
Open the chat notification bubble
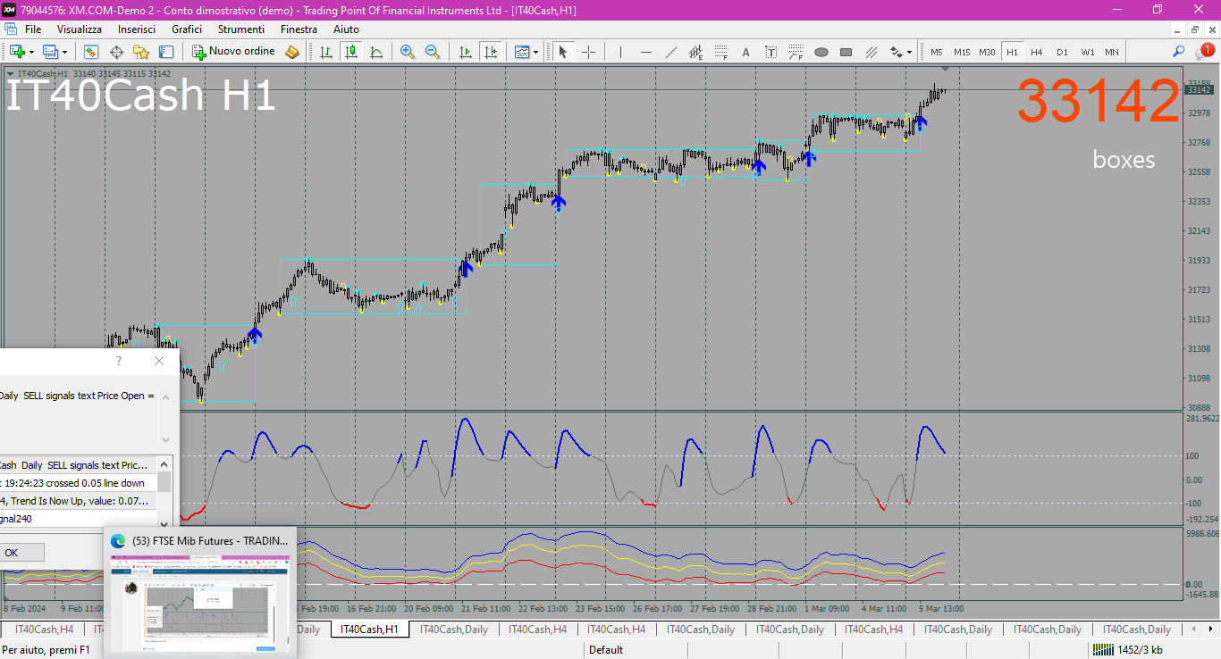[x=1204, y=52]
